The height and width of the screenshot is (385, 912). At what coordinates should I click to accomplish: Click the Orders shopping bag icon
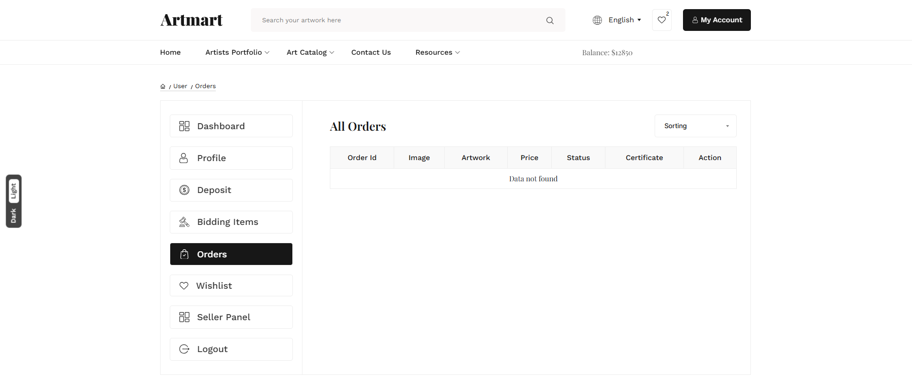(184, 254)
